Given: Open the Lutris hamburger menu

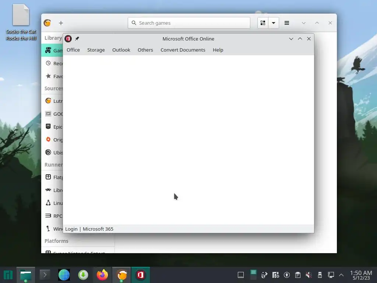Looking at the screenshot, I should [286, 23].
